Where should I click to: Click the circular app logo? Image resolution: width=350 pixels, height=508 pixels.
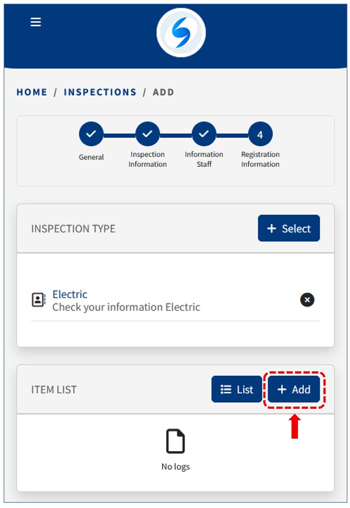(181, 33)
